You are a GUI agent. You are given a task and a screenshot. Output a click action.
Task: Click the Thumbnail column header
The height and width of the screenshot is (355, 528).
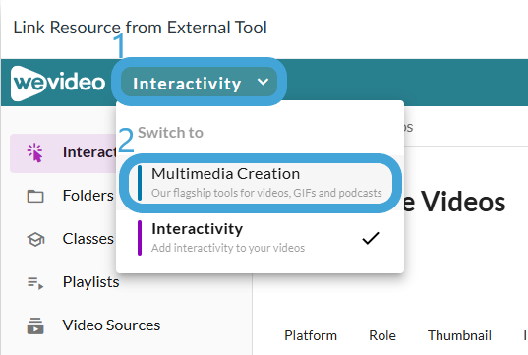click(x=459, y=335)
